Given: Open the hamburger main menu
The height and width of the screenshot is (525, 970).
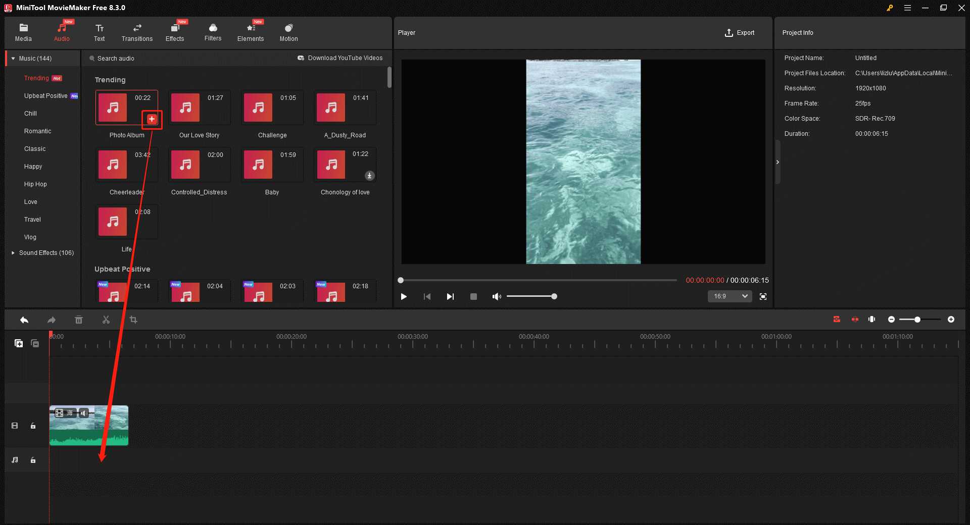Looking at the screenshot, I should point(907,8).
